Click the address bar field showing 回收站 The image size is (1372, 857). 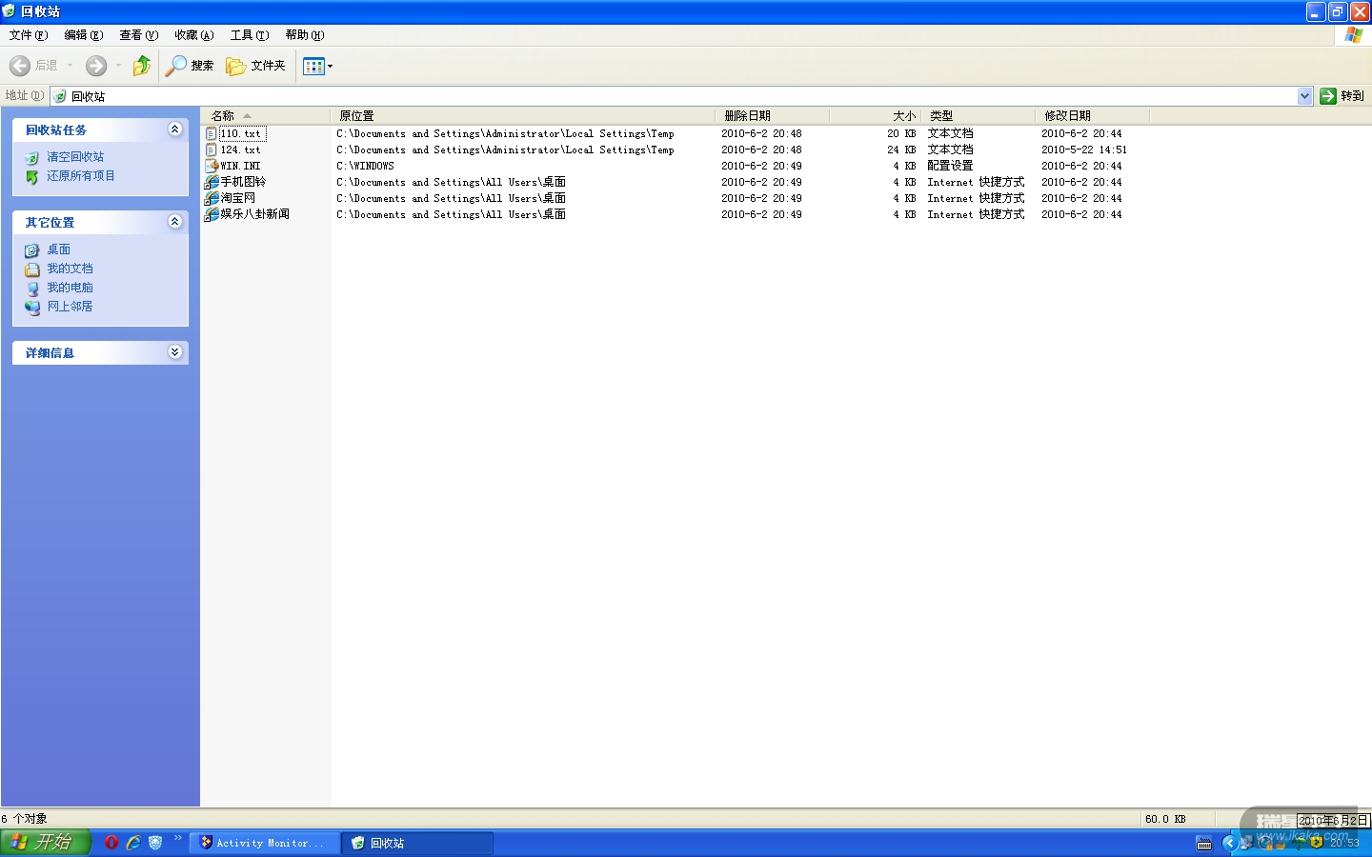(x=681, y=96)
